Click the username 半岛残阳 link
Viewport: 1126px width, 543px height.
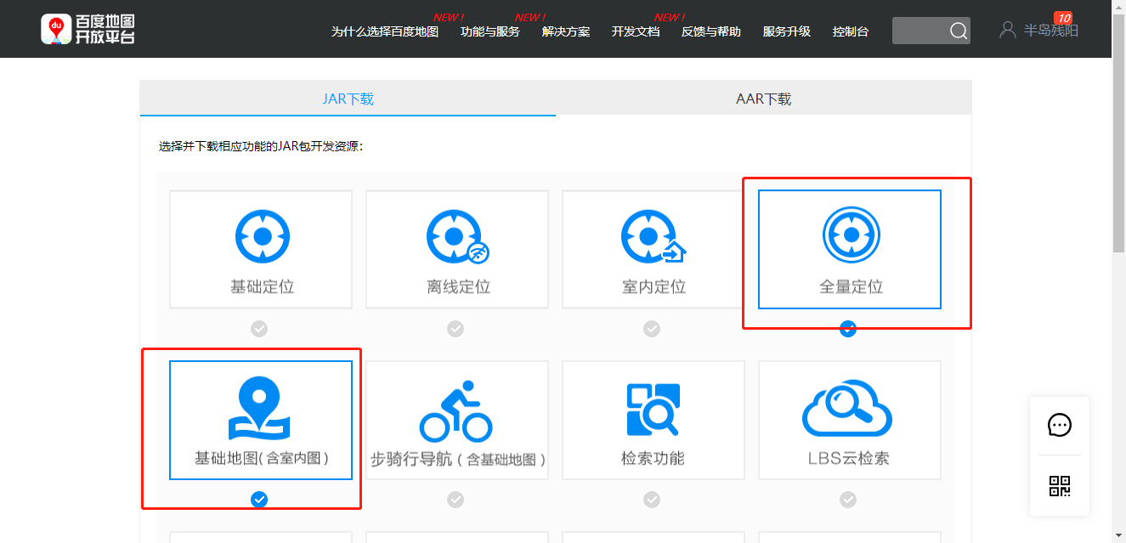click(x=1051, y=31)
